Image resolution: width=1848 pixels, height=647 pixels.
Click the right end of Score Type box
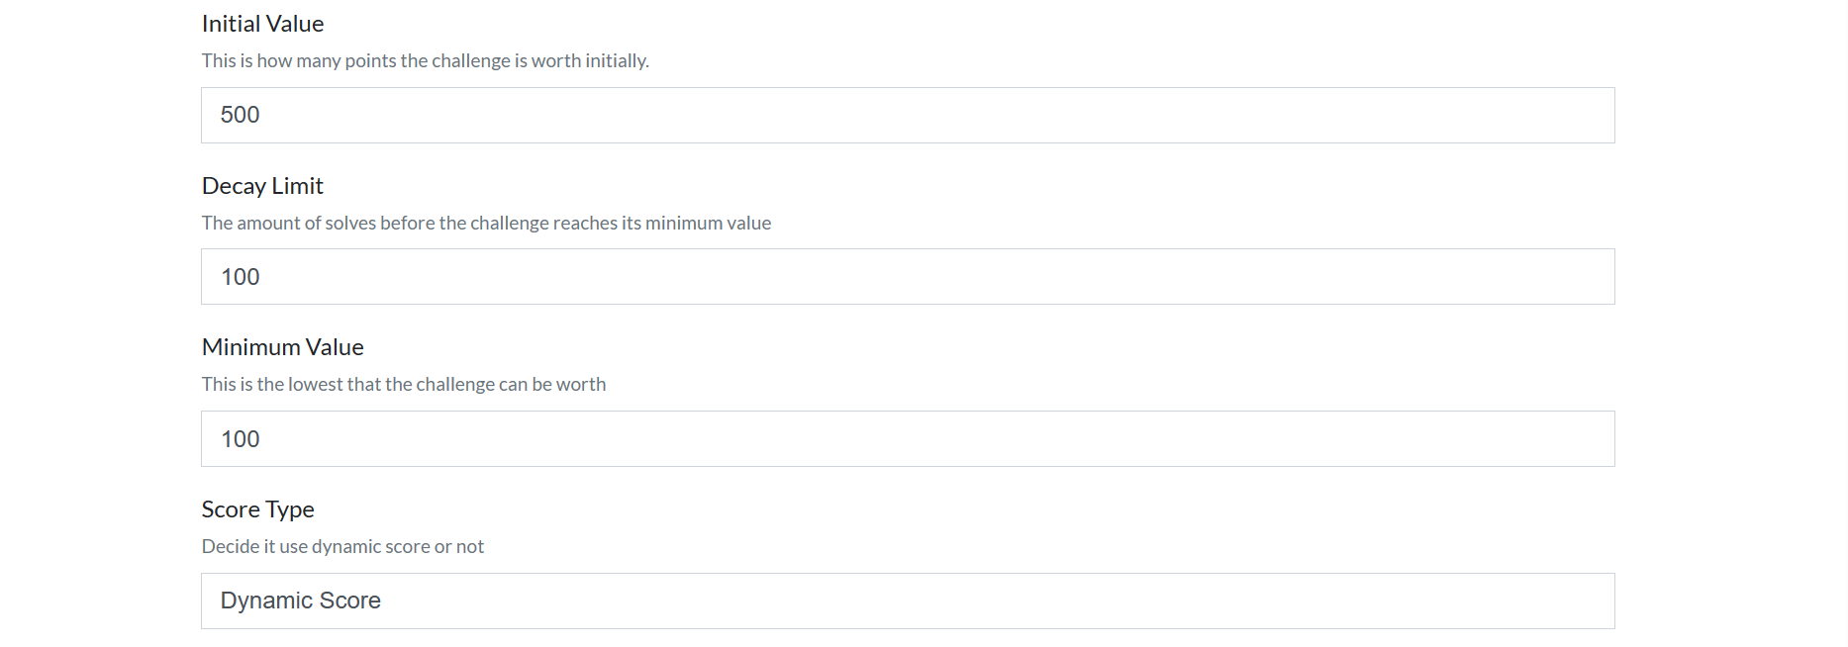tap(1584, 601)
